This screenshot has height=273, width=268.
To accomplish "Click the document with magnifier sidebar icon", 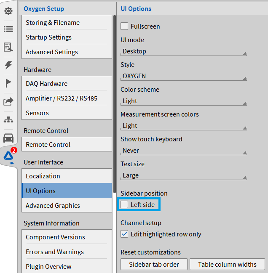I will tap(8, 47).
